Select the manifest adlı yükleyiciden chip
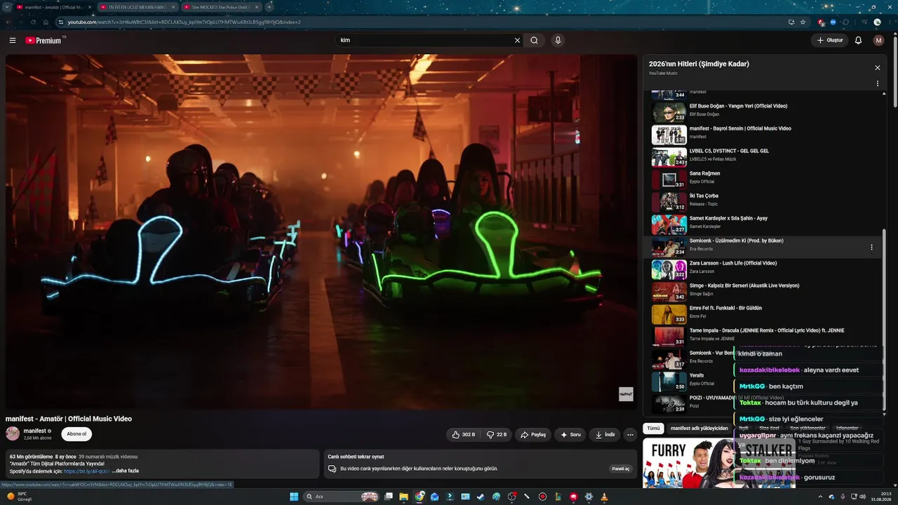This screenshot has height=505, width=898. 699,428
